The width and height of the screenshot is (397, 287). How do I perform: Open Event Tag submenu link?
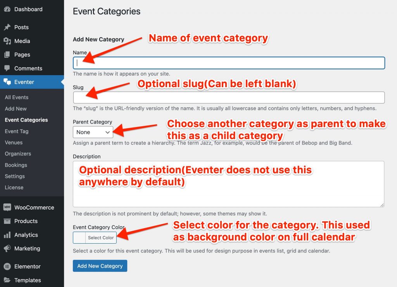(17, 131)
